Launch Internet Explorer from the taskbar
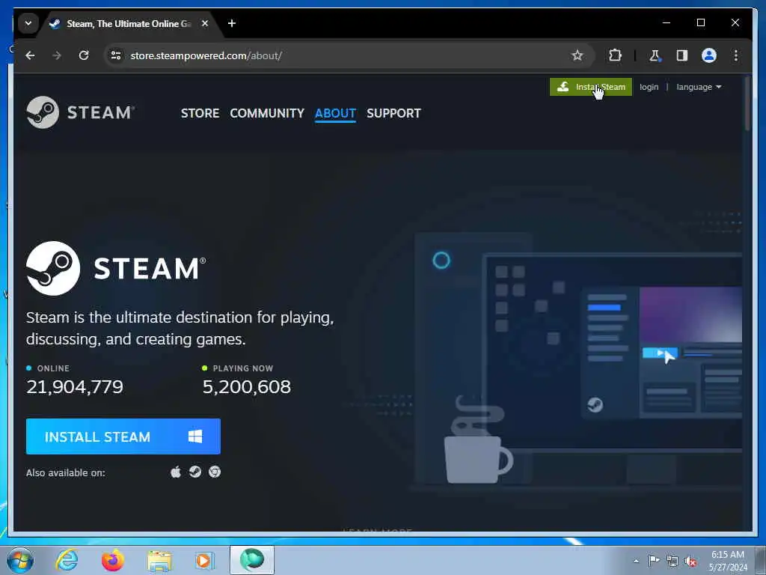 point(67,560)
